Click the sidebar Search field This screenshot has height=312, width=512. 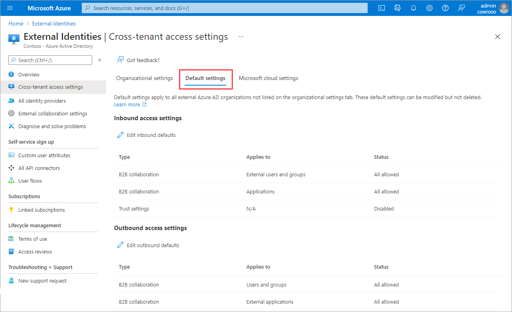pyautogui.click(x=50, y=60)
